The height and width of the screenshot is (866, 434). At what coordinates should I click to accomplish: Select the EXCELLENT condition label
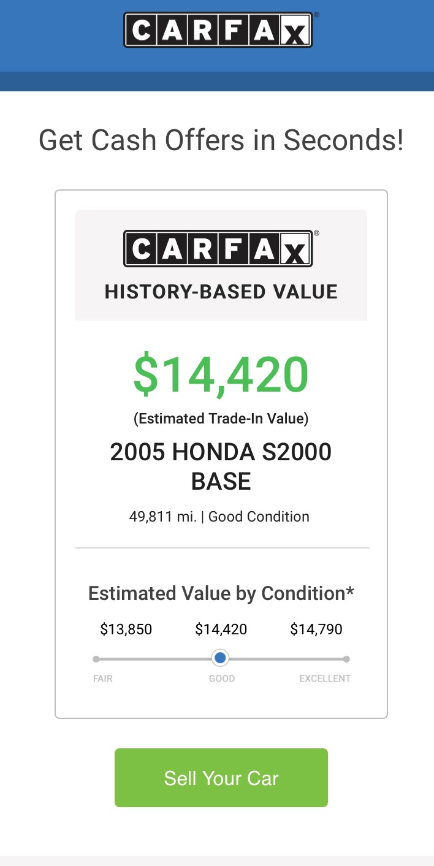pyautogui.click(x=325, y=678)
